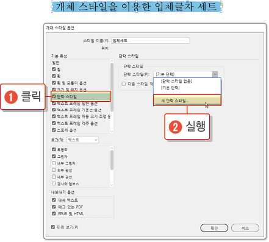The height and width of the screenshot is (242, 269).
Task: Enable the 경사와 엠보스 effect checkbox
Action: pos(54,183)
